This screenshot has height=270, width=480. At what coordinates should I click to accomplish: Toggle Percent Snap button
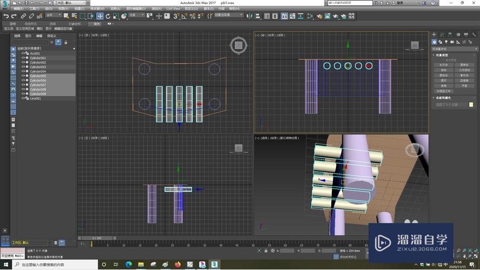coord(193,16)
